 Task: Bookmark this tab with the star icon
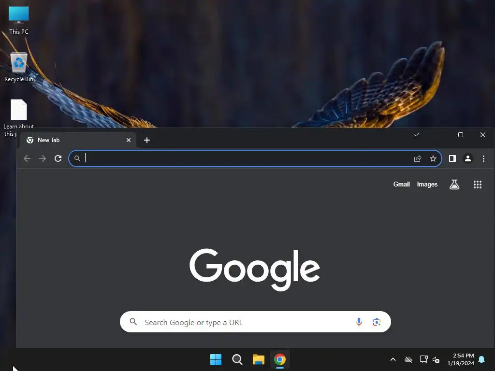pos(433,158)
